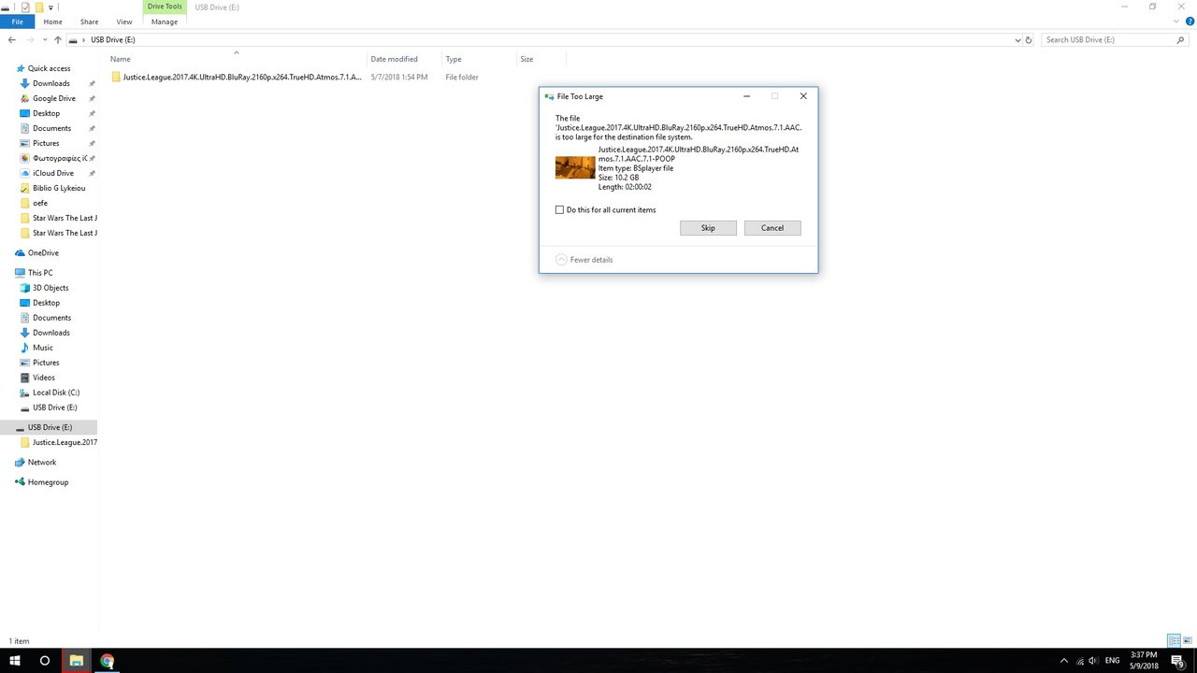Viewport: 1197px width, 673px height.
Task: Go back using the Back arrow
Action: coord(11,40)
